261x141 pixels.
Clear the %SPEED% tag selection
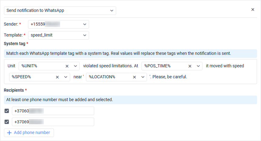pos(57,77)
